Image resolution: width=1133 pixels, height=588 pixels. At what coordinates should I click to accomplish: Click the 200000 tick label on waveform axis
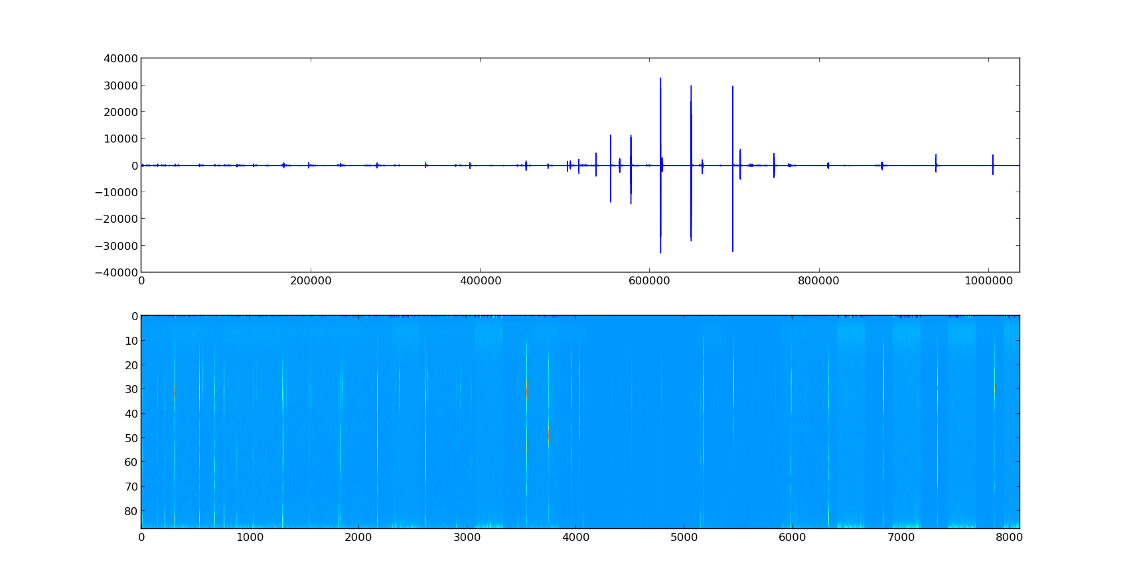click(x=311, y=281)
